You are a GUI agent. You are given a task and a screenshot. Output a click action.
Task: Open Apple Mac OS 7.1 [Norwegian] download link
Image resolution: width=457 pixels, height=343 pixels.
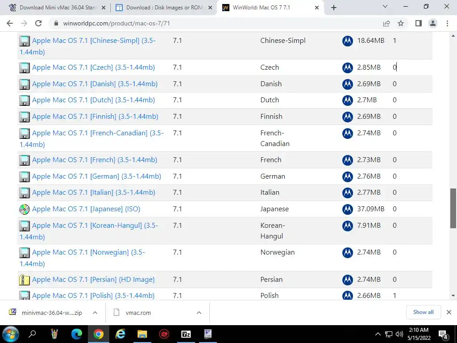pyautogui.click(x=82, y=258)
